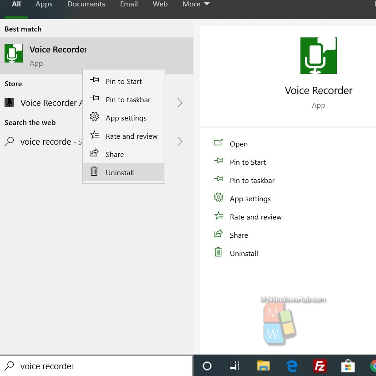Image resolution: width=376 pixels, height=376 pixels.
Task: Click the web search magnifier icon
Action: pos(10,141)
